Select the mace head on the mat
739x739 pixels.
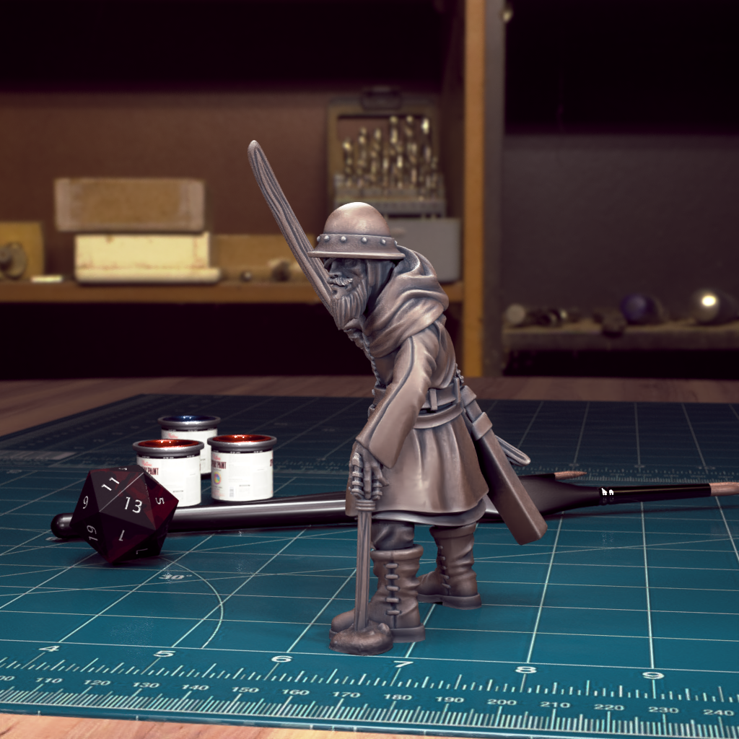click(361, 638)
